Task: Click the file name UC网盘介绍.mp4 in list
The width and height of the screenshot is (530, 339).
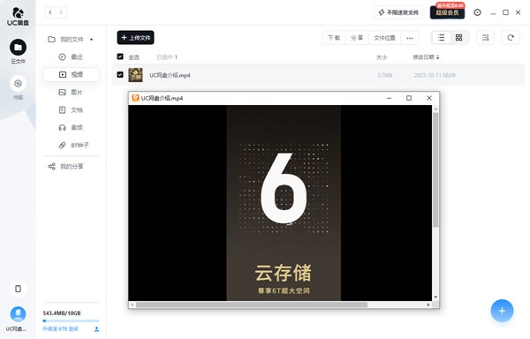Action: 170,75
